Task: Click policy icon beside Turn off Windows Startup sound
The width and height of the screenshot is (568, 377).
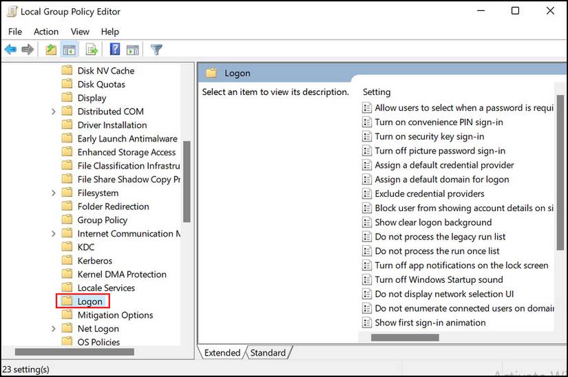Action: (x=367, y=279)
